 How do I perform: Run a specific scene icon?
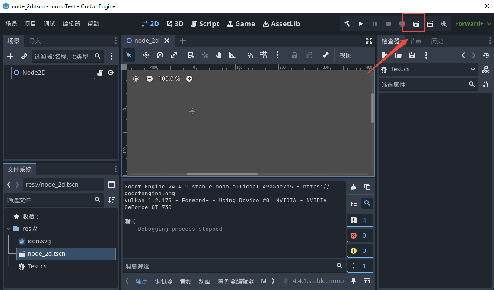(x=430, y=24)
